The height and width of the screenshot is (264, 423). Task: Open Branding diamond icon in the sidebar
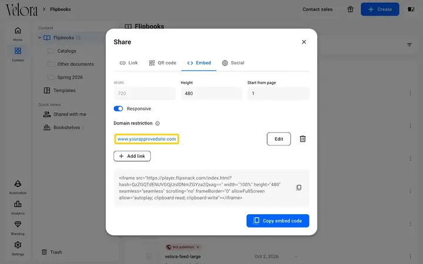point(18,228)
